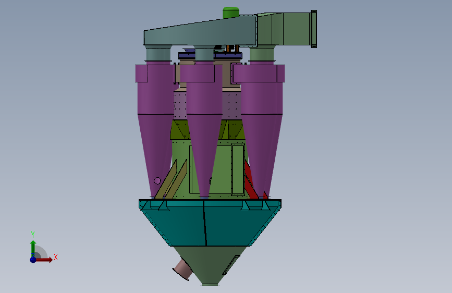
Task: Select the dark green bottom discharge cone
Action: [210, 265]
